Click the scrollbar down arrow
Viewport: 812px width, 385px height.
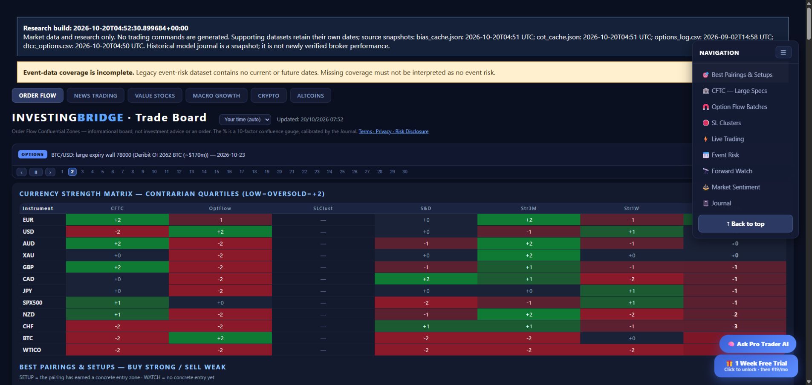(x=808, y=382)
